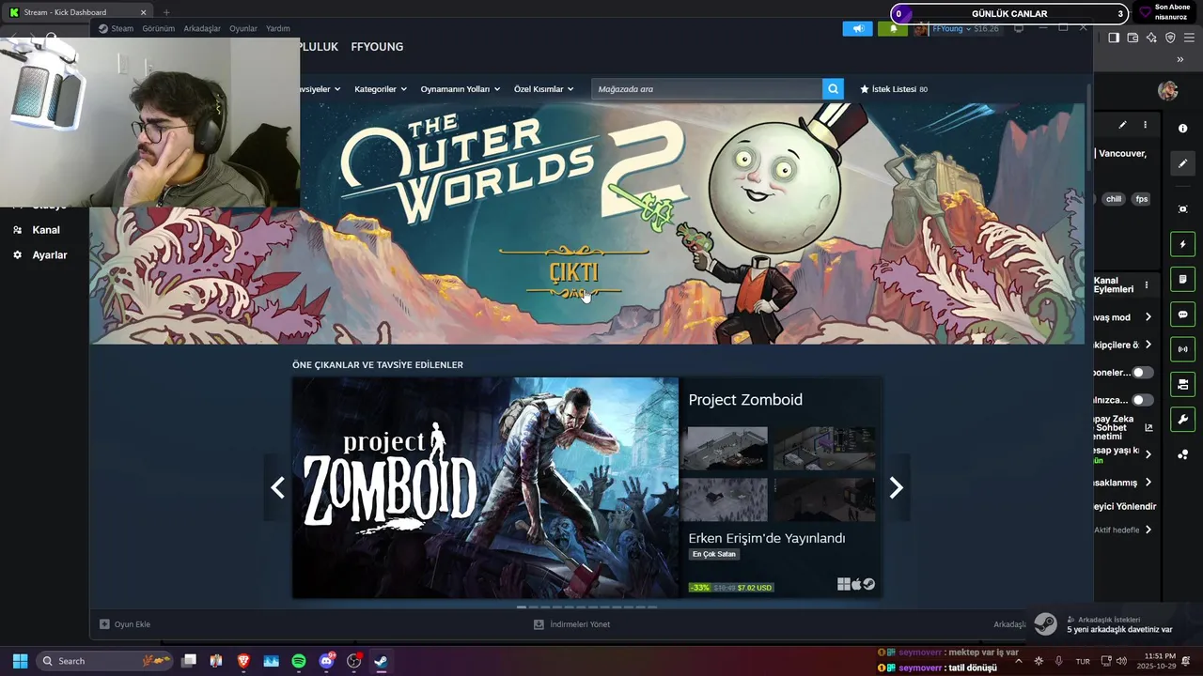The width and height of the screenshot is (1203, 676).
Task: Expand the Kategoriler dropdown
Action: pyautogui.click(x=381, y=89)
